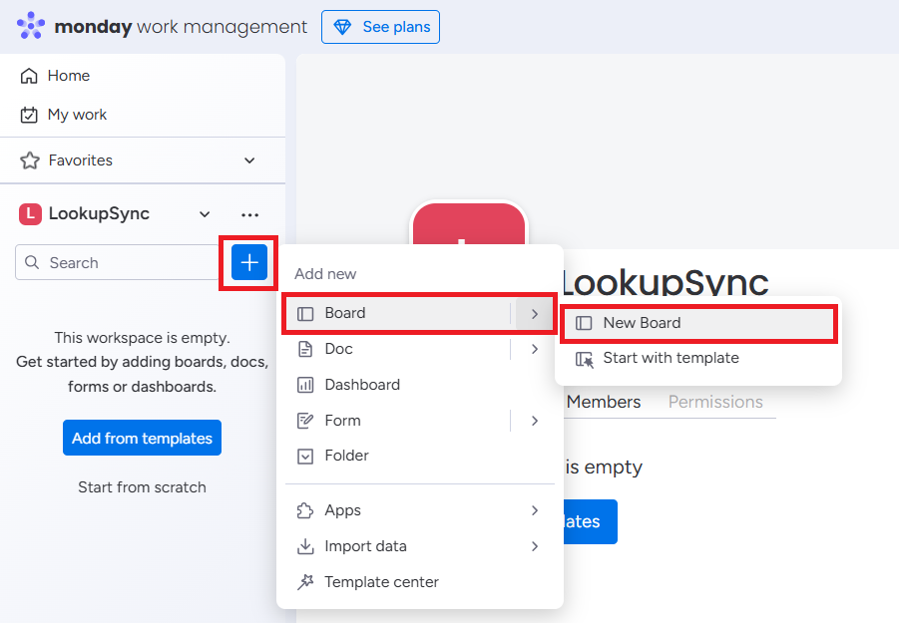Click Start from scratch link
This screenshot has height=623, width=899.
pos(143,487)
